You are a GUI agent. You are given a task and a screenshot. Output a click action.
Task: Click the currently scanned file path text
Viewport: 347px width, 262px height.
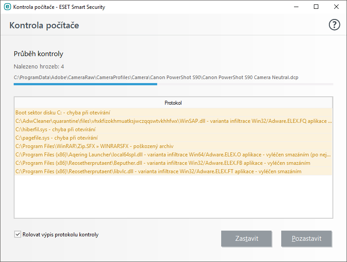pyautogui.click(x=156, y=77)
